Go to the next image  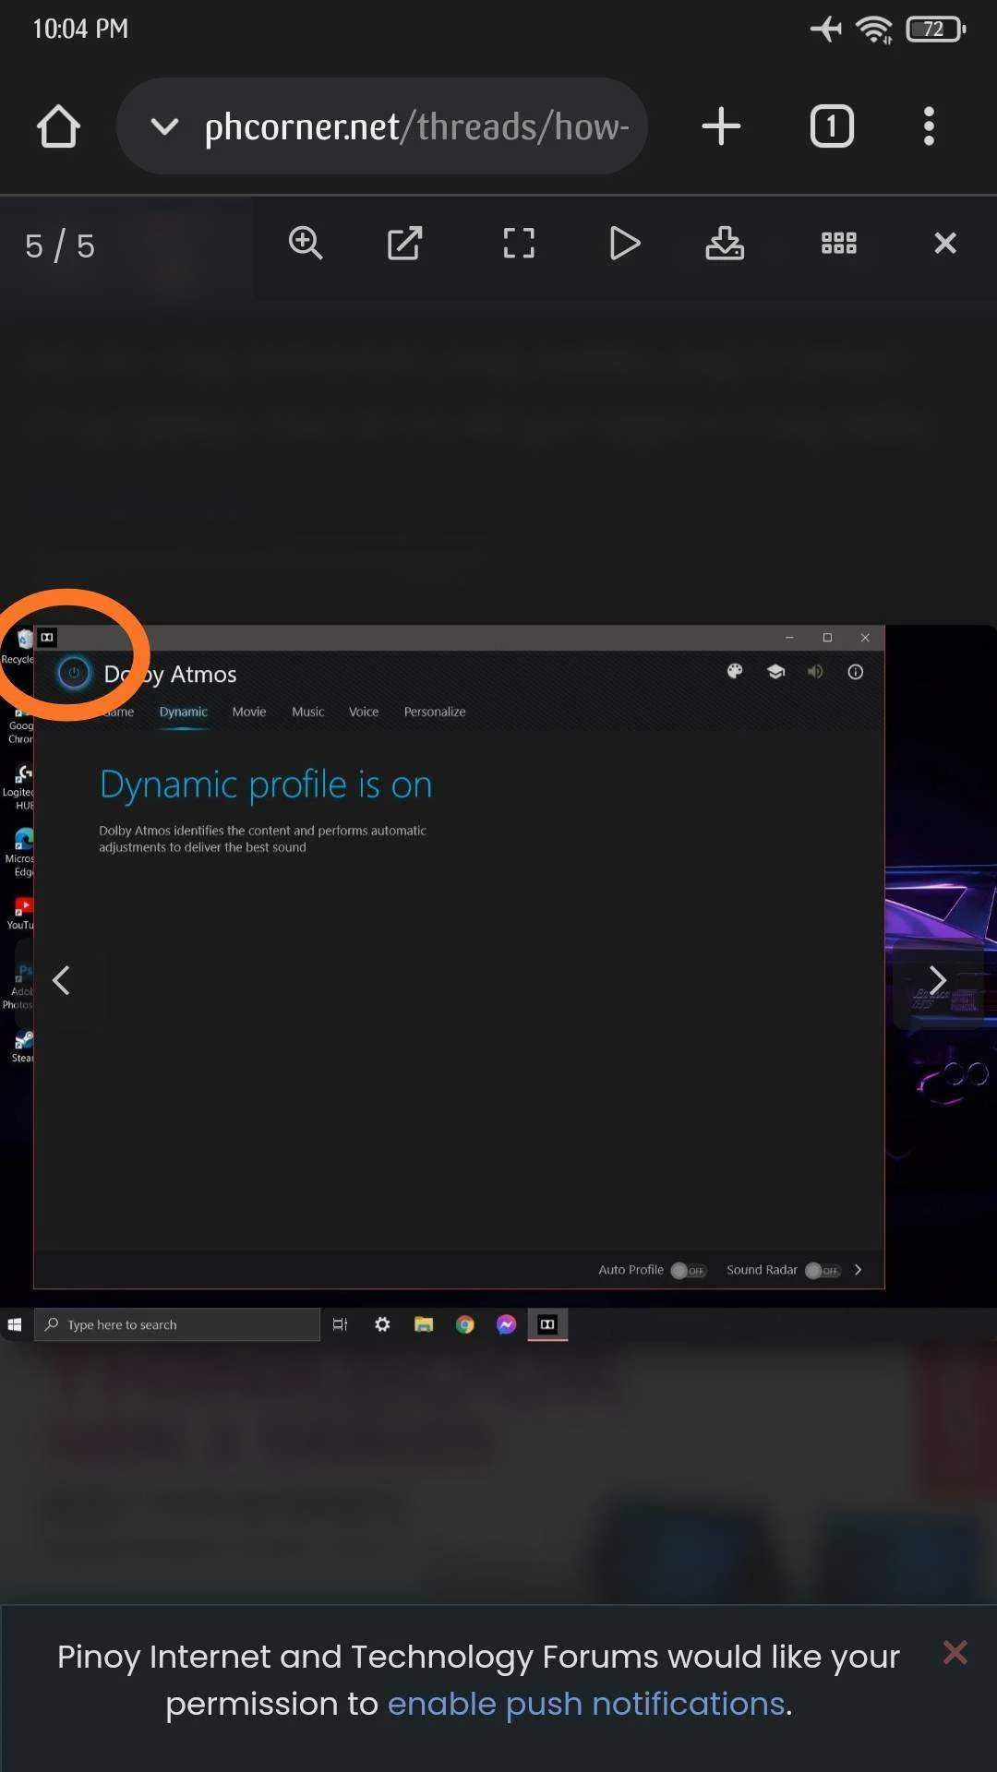coord(937,980)
